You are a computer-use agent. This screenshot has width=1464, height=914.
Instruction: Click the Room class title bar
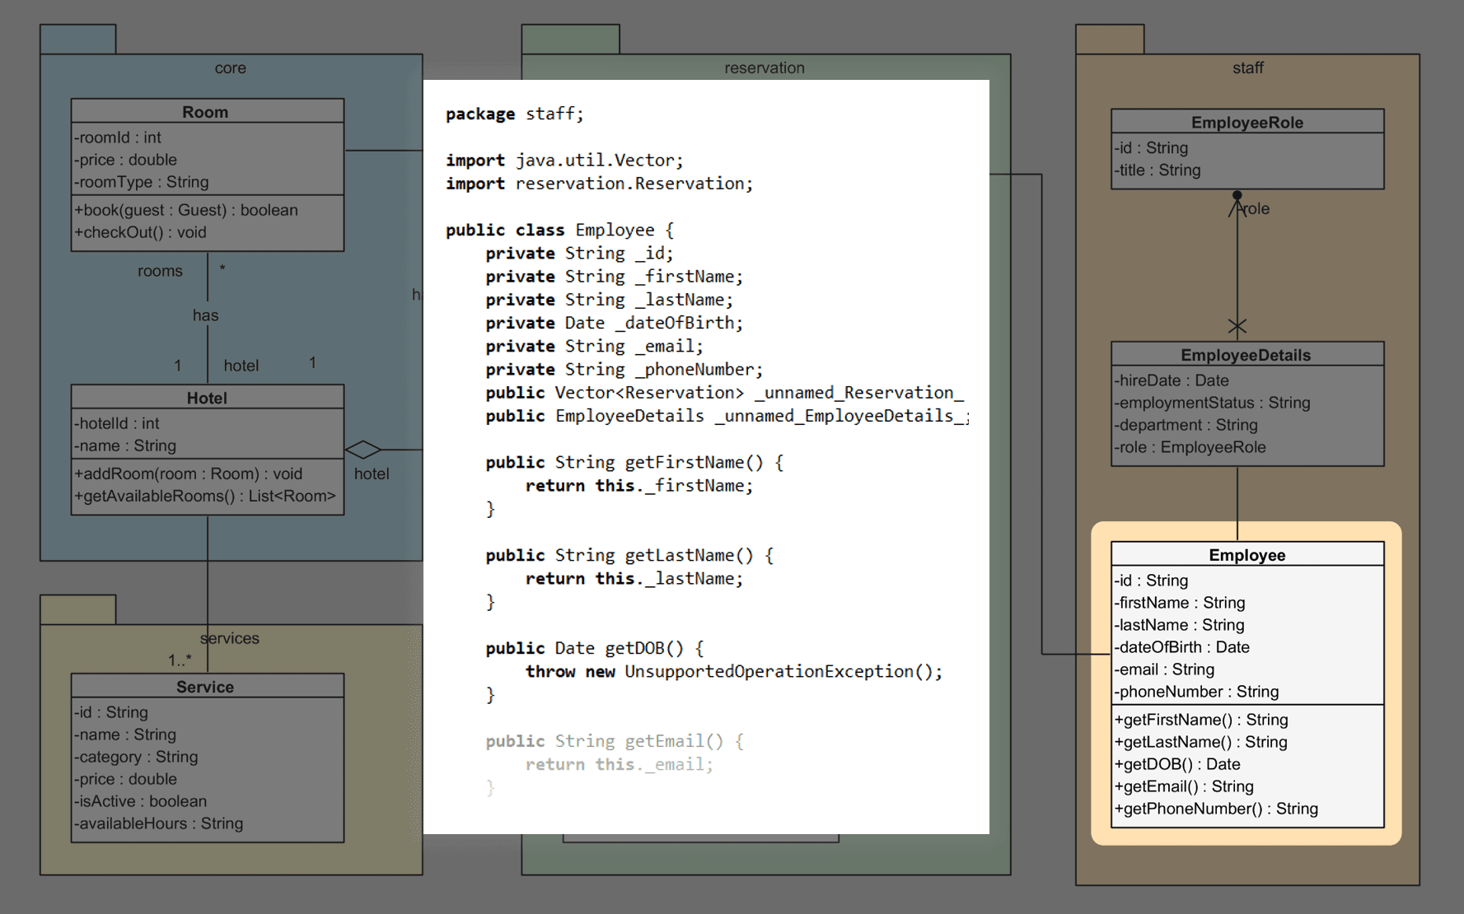[206, 111]
